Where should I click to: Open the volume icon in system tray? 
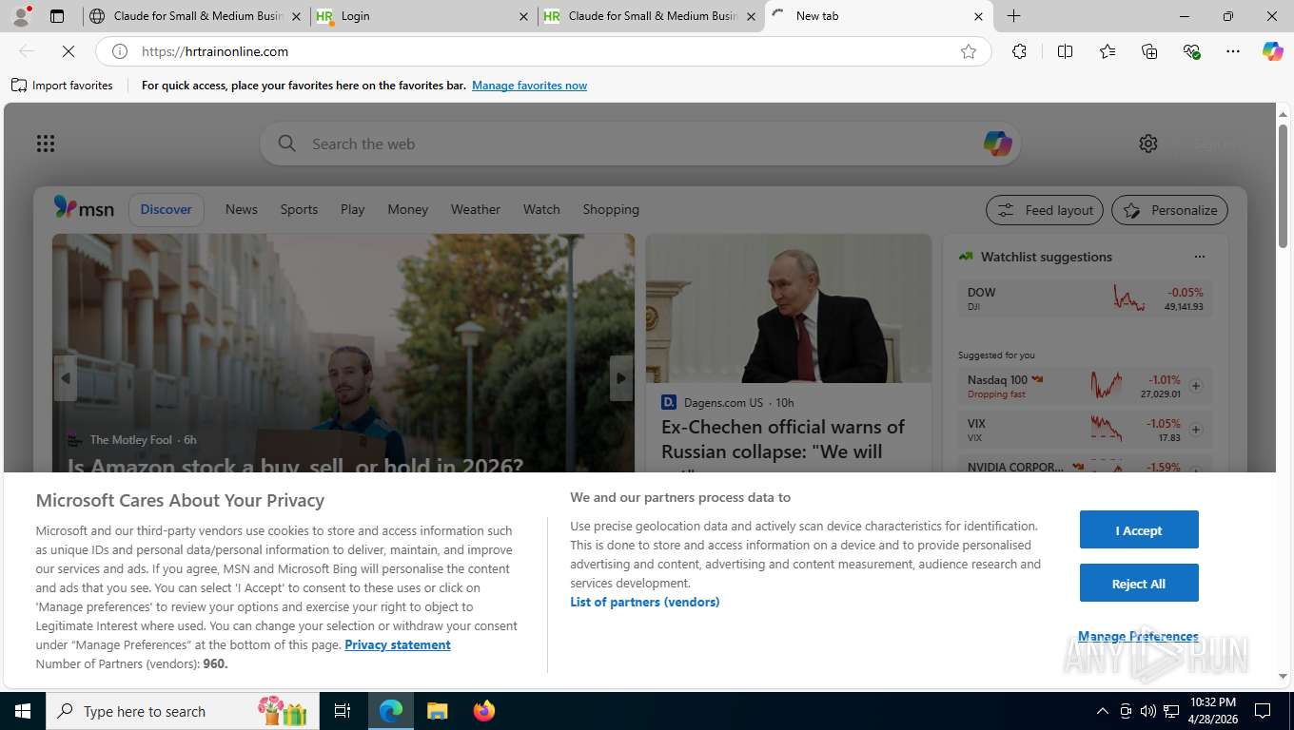point(1148,711)
